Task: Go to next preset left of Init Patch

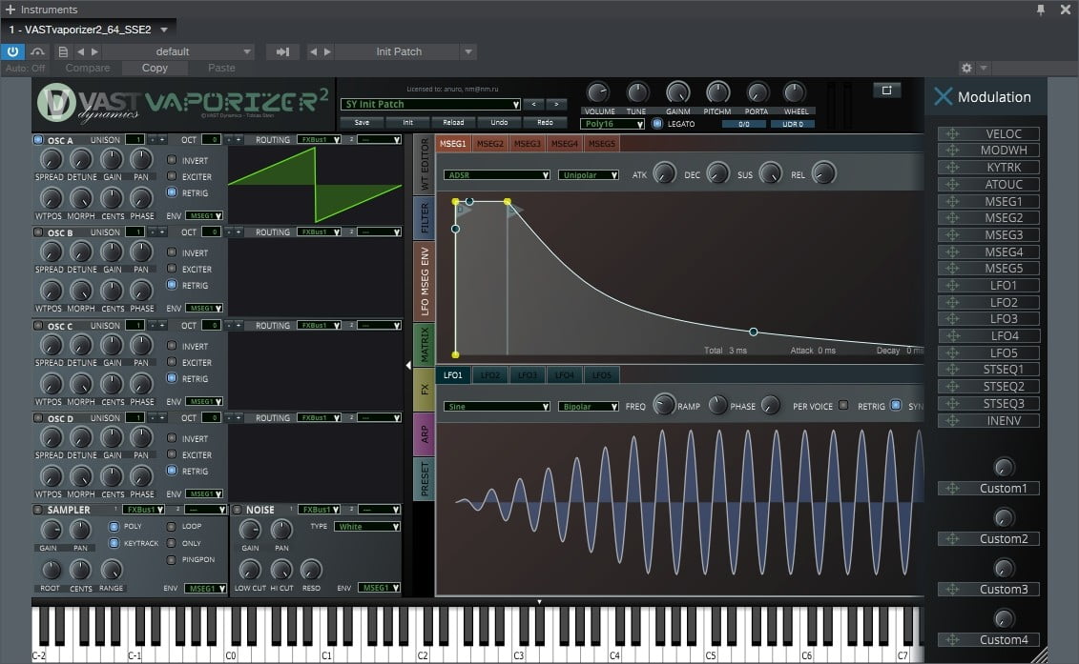Action: [x=327, y=51]
